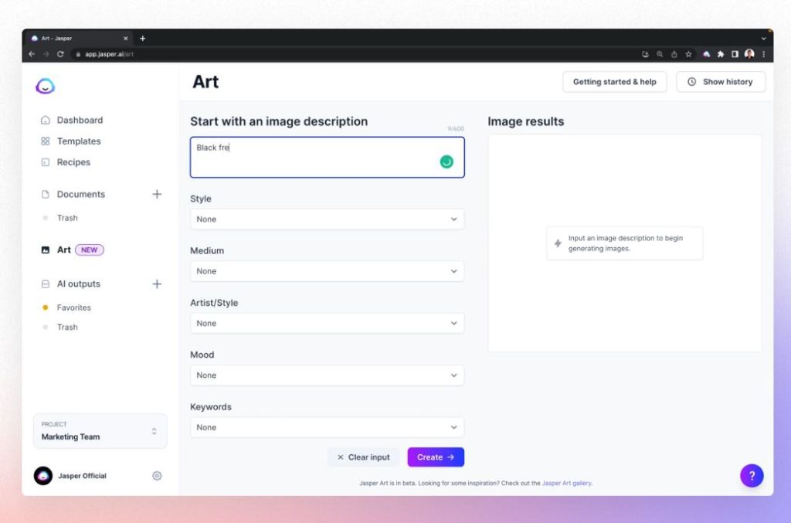Image resolution: width=791 pixels, height=523 pixels.
Task: Click the Jasper Official account name
Action: (82, 476)
